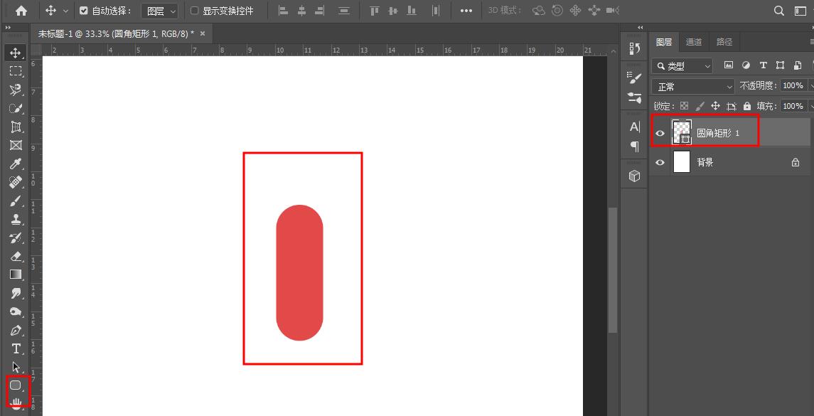Select the Move tool
This screenshot has height=416, width=814.
[16, 51]
